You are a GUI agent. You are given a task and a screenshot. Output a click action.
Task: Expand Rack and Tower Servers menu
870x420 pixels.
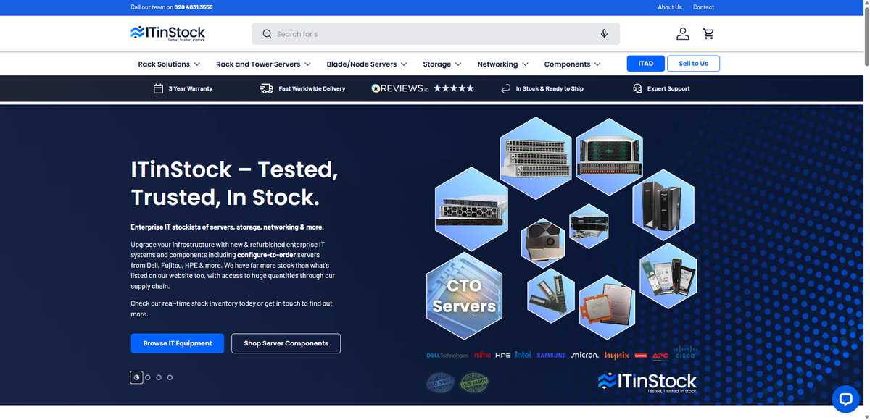tap(263, 64)
